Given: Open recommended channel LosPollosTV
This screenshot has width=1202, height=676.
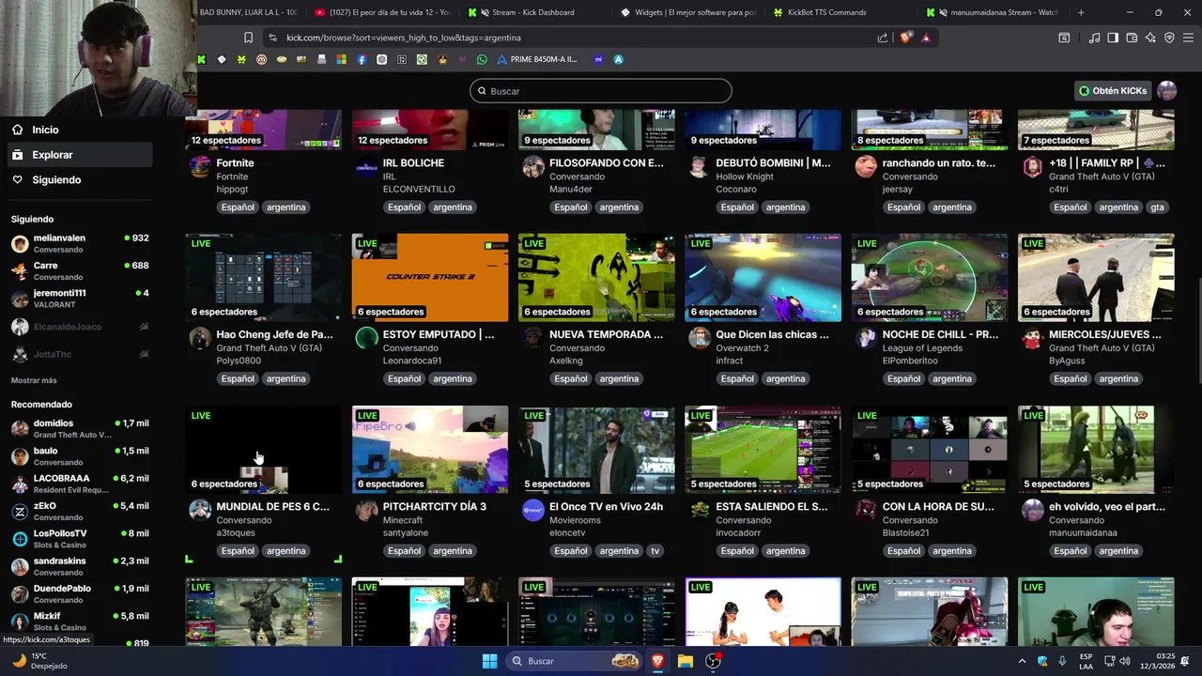Looking at the screenshot, I should tap(80, 539).
